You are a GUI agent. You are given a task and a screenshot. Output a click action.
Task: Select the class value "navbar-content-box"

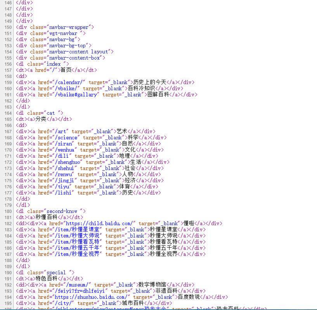point(74,58)
